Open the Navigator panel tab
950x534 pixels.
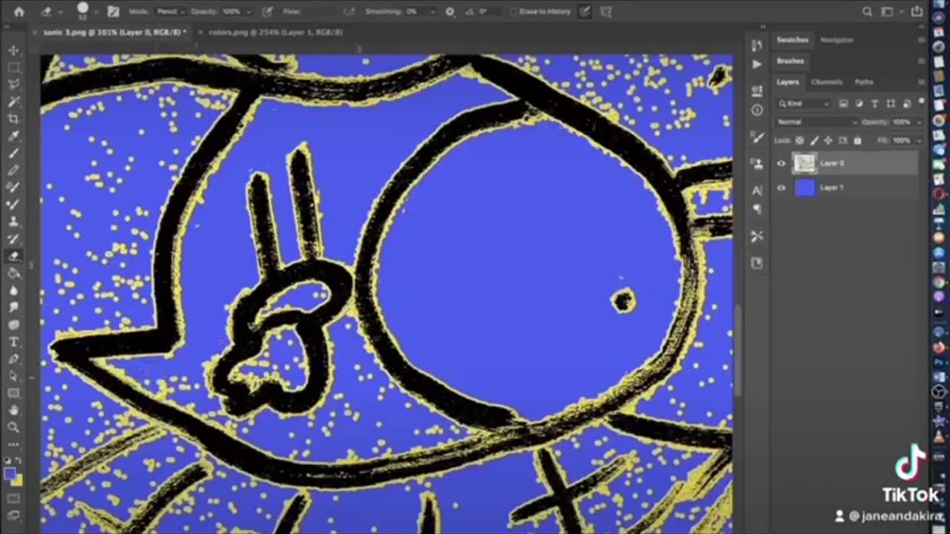pos(836,40)
